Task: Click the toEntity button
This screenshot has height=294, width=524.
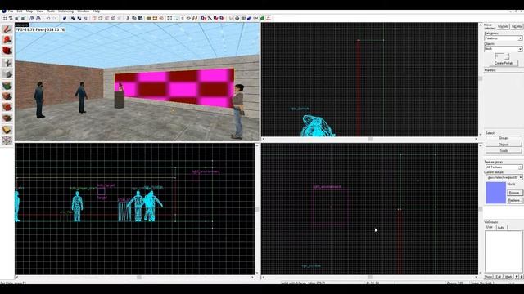Action: pyautogui.click(x=517, y=26)
